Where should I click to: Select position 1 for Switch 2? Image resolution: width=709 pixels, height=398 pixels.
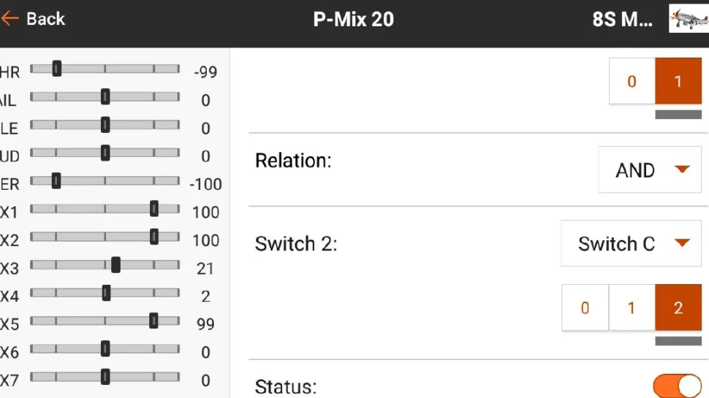coord(632,307)
